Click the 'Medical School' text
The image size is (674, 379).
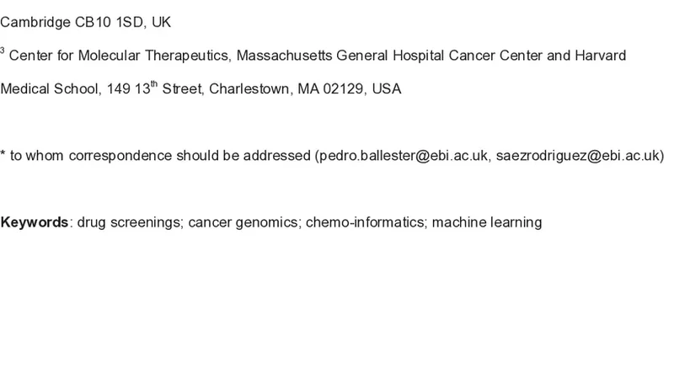click(50, 89)
